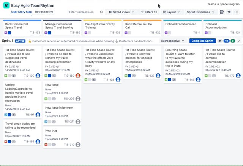Click the eye icon on Saved Views
The image size is (243, 166).
[x=110, y=12]
